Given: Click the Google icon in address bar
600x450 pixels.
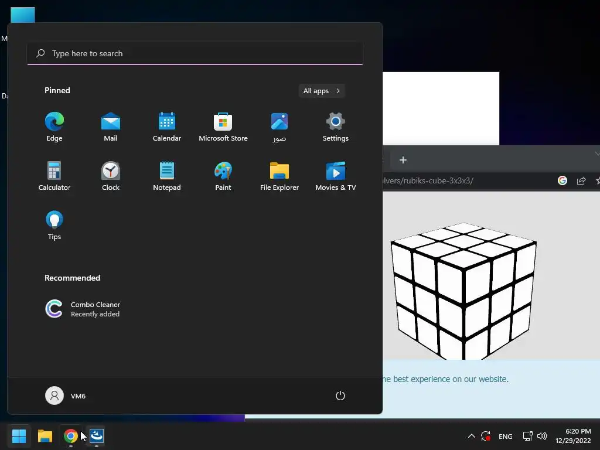Looking at the screenshot, I should point(562,180).
